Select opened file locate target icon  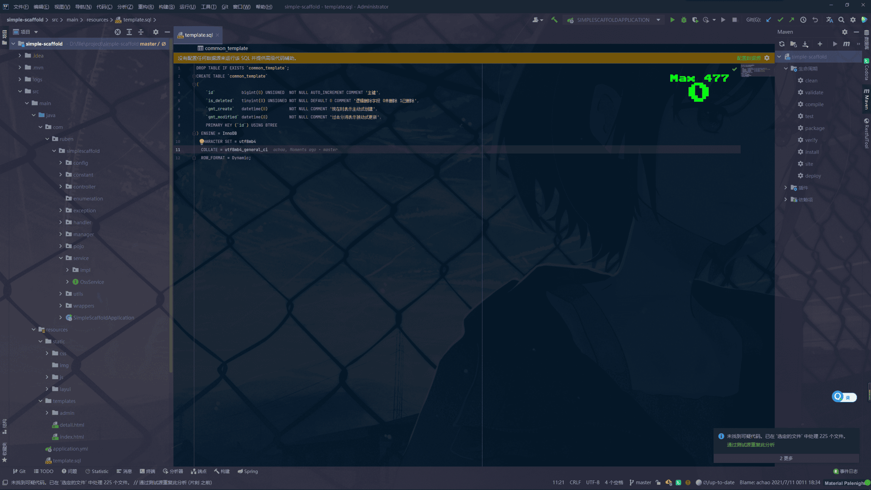pyautogui.click(x=118, y=32)
